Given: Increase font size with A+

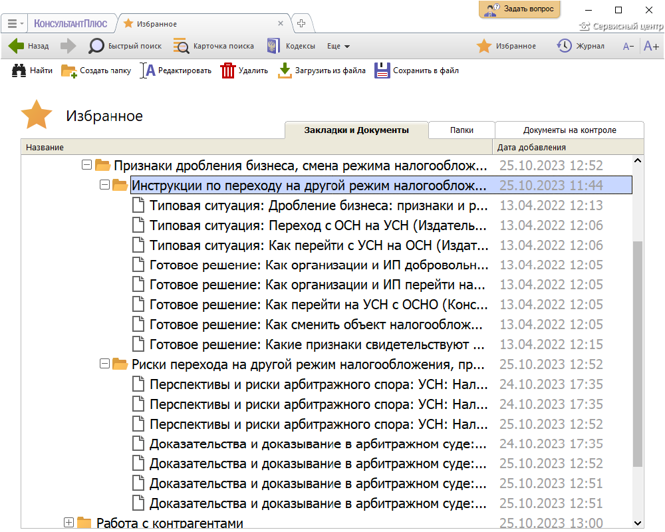Looking at the screenshot, I should point(651,46).
